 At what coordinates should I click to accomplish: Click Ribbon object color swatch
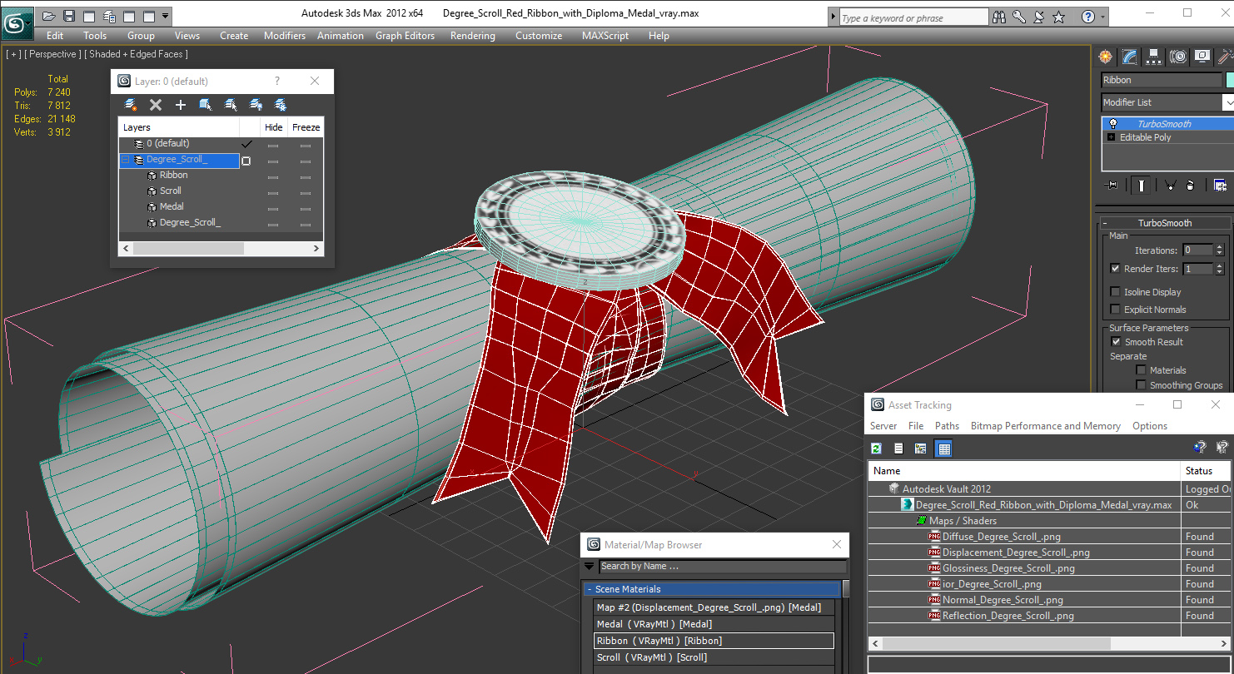click(1229, 80)
